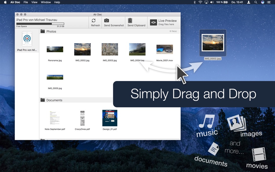Viewport: 275px width, 172px height.
Task: Click the Free Space label
Action: click(x=22, y=26)
